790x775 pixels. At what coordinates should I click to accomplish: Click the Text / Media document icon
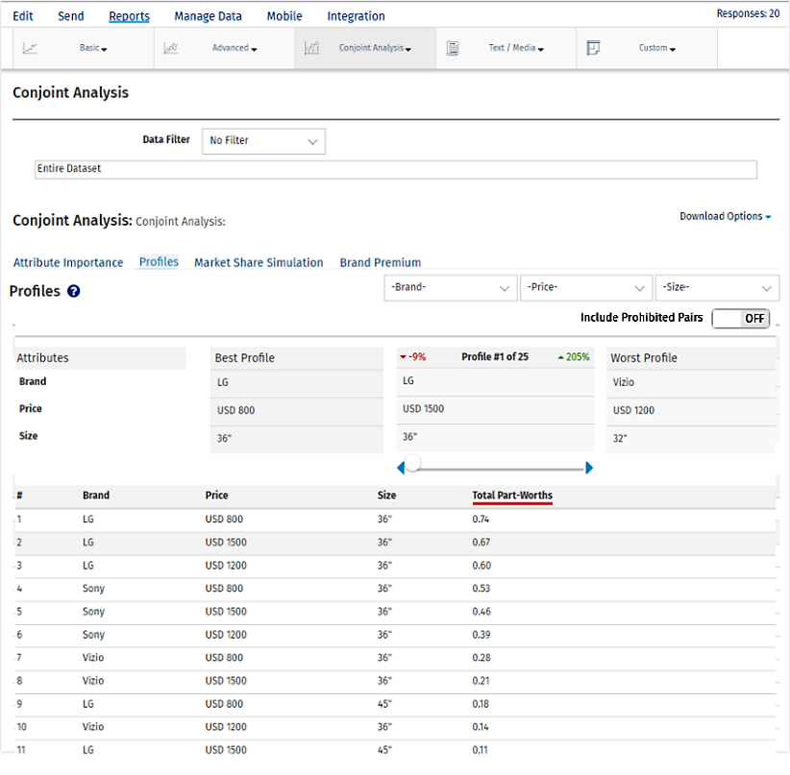pos(453,48)
